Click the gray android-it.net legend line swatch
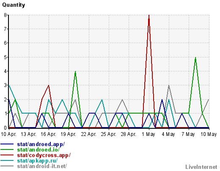Screen dimensions: 220x171 click(x=7, y=166)
